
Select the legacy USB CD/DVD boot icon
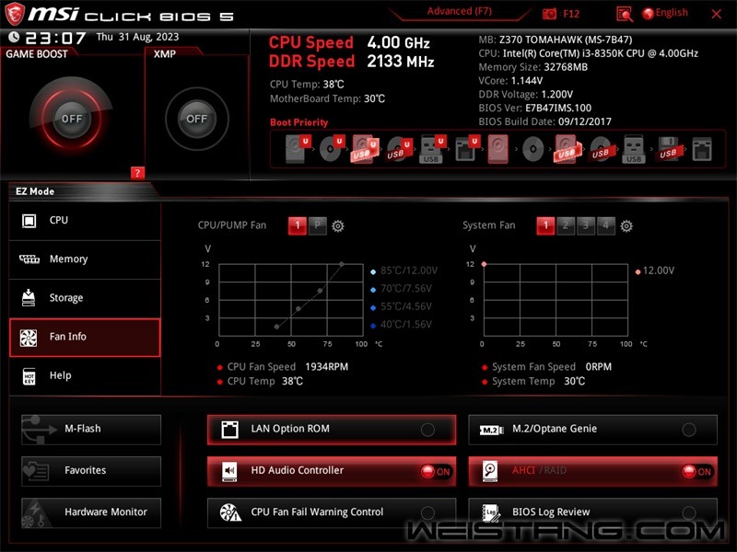(601, 149)
